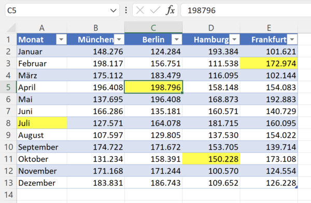This screenshot has height=203, width=311.
Task: Click the yellow cell 172.974
Action: click(x=268, y=63)
